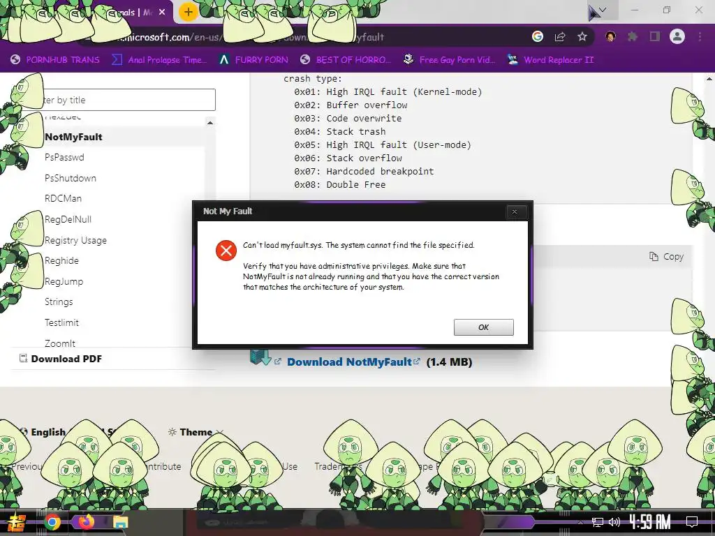Open the 4:59 AM taskbar clock
This screenshot has height=536, width=715.
[650, 522]
